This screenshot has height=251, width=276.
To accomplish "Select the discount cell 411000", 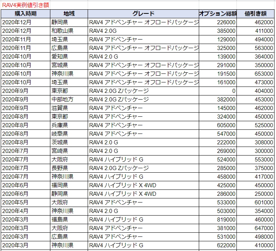I will (255, 31).
